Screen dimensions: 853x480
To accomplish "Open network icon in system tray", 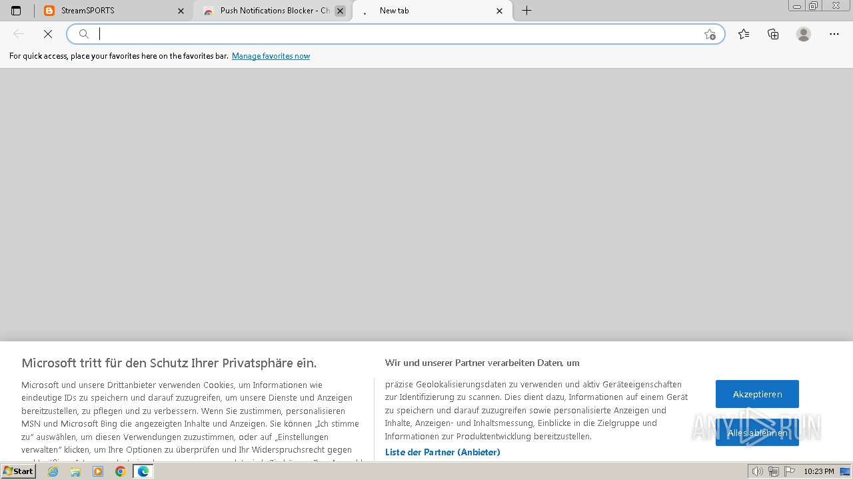I will pyautogui.click(x=773, y=471).
